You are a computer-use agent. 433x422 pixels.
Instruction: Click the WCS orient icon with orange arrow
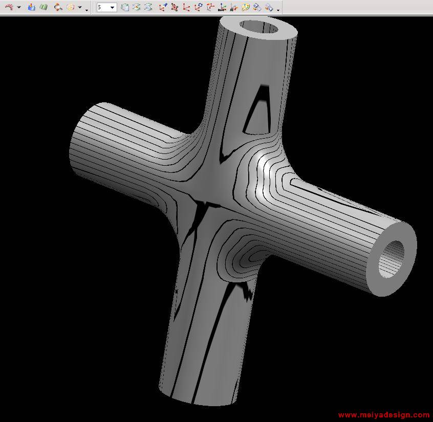click(x=210, y=7)
